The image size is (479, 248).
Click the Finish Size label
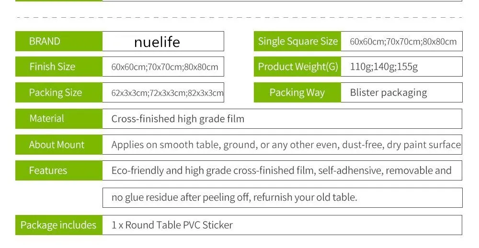tap(58, 67)
